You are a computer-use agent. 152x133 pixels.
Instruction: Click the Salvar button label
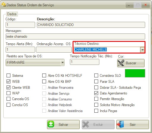(63, 125)
